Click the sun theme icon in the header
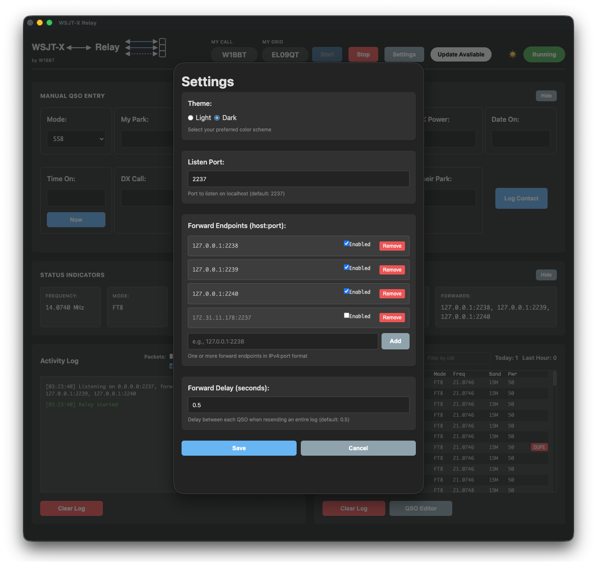Image resolution: width=597 pixels, height=572 pixels. 512,54
